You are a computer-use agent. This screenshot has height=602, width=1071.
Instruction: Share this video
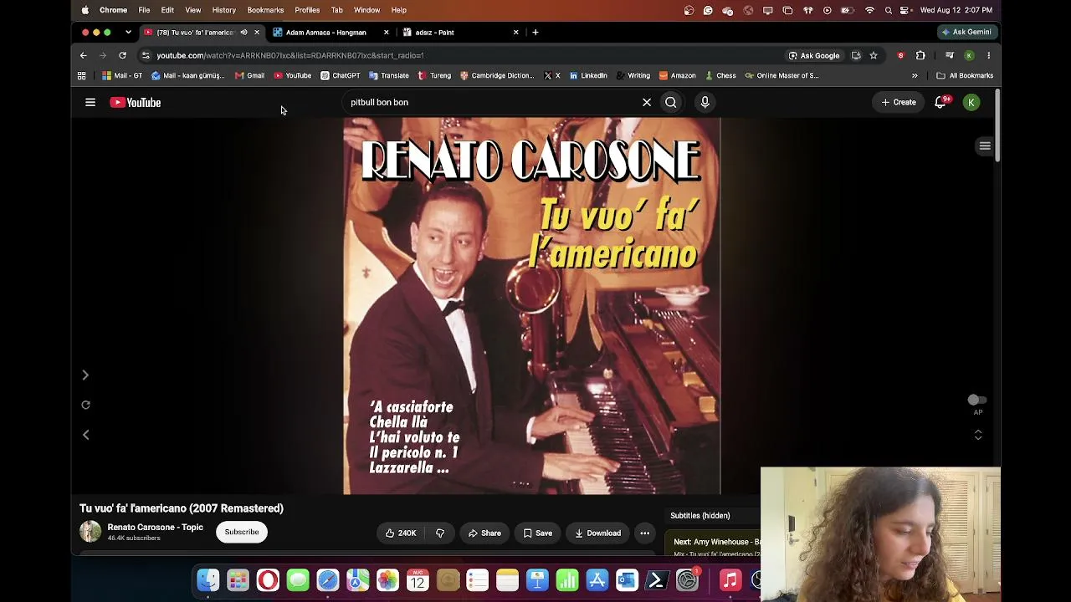pyautogui.click(x=484, y=533)
